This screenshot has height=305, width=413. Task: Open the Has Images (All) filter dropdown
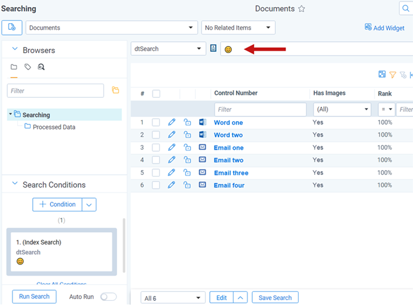pos(342,109)
